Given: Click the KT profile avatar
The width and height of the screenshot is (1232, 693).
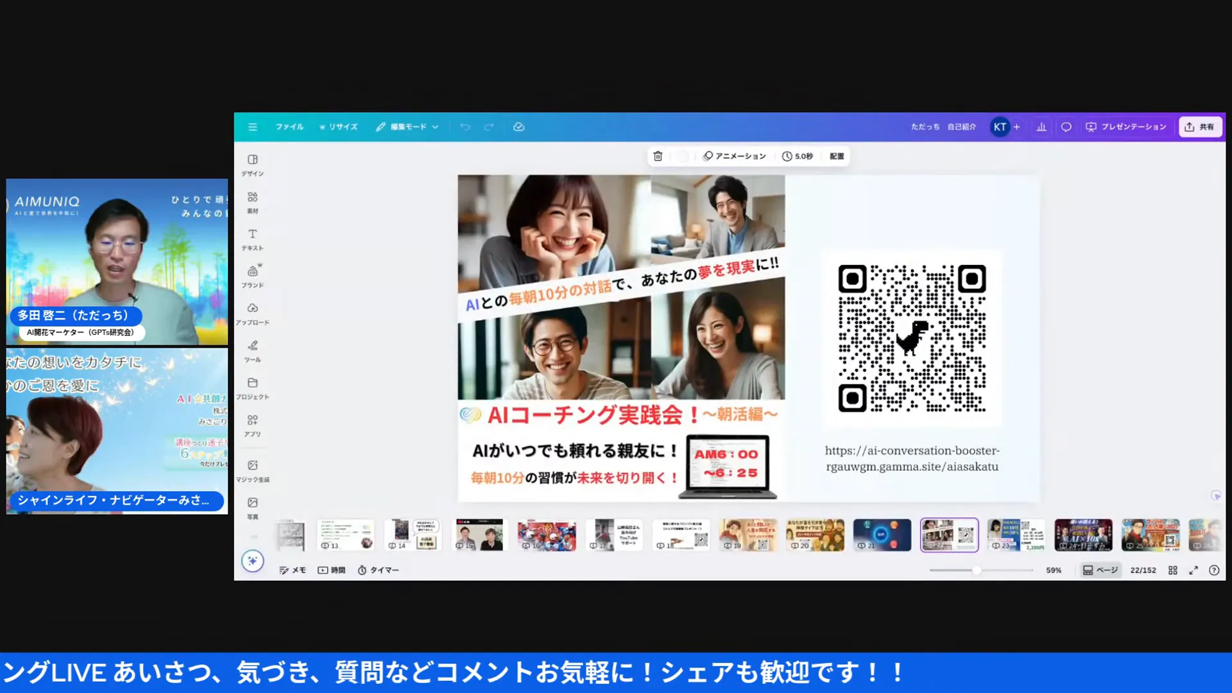Looking at the screenshot, I should 1000,127.
